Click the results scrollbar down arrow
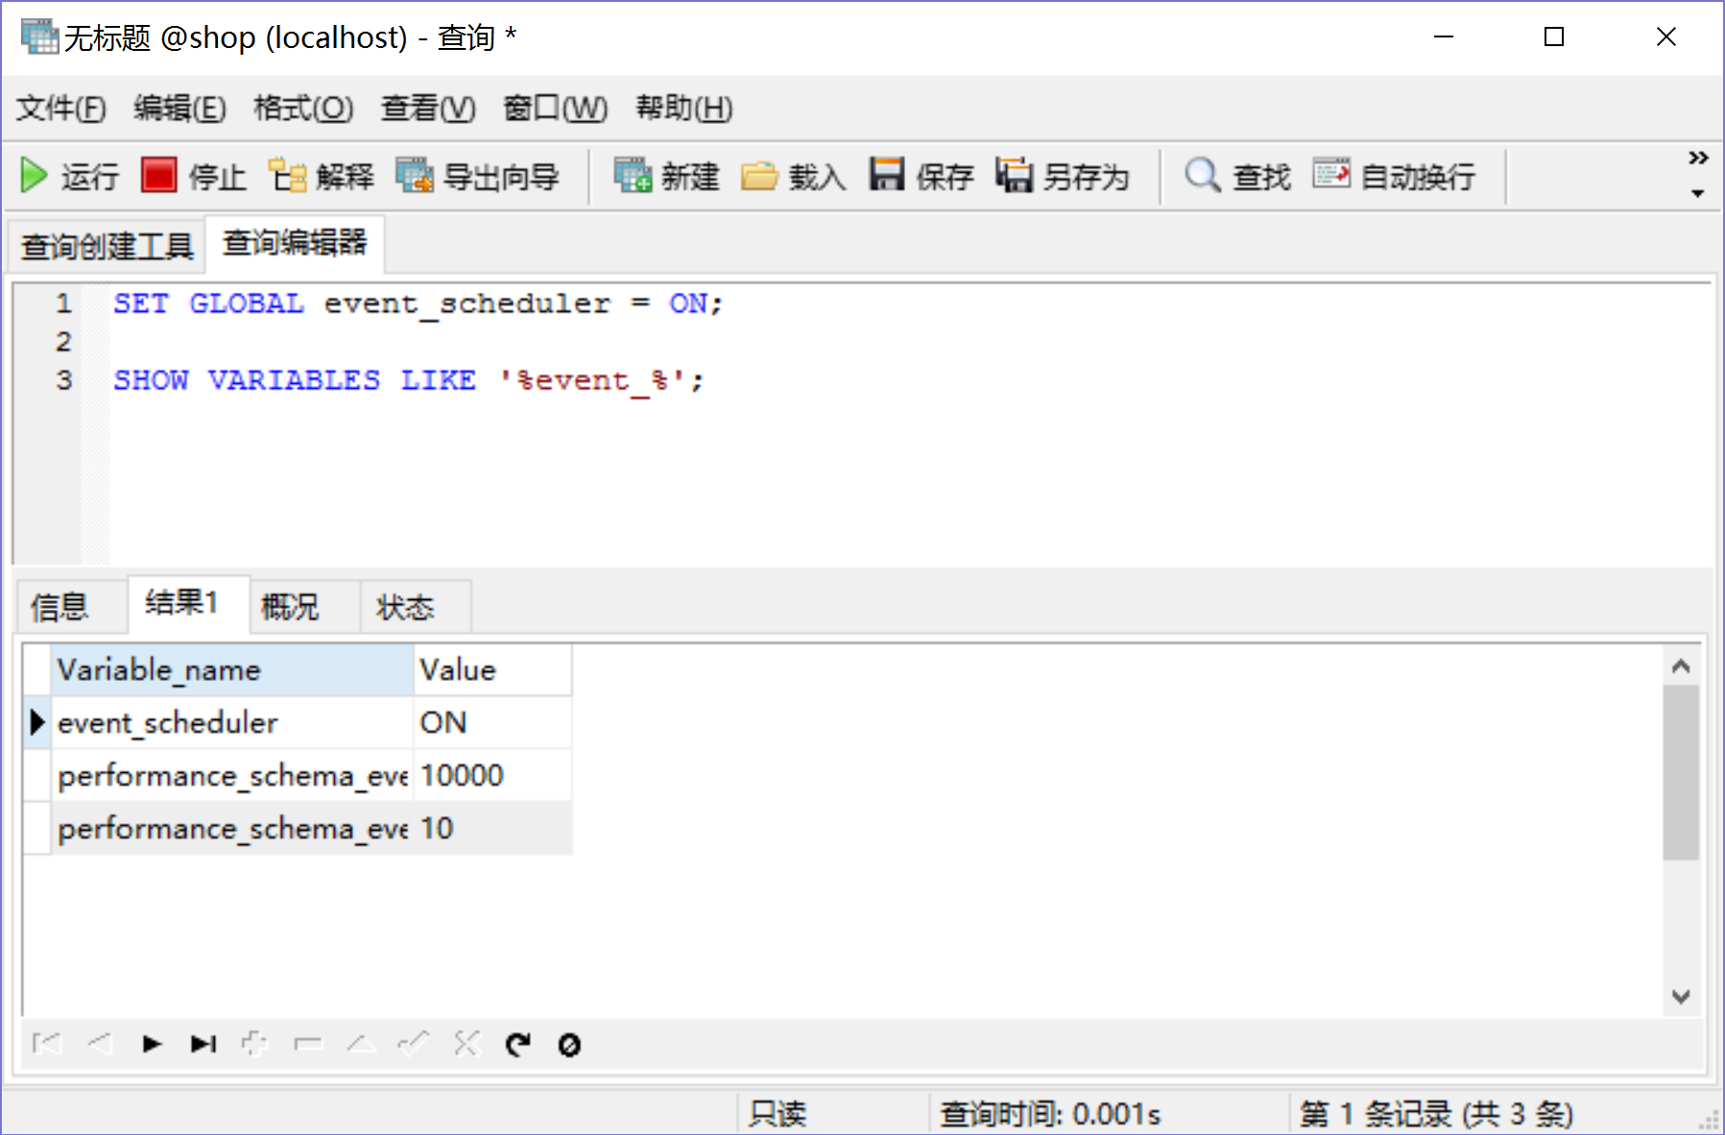This screenshot has width=1725, height=1135. [1681, 997]
